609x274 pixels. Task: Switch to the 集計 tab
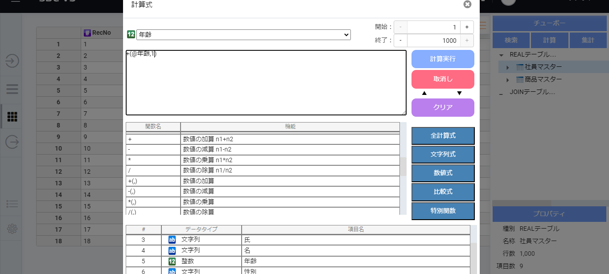click(588, 40)
